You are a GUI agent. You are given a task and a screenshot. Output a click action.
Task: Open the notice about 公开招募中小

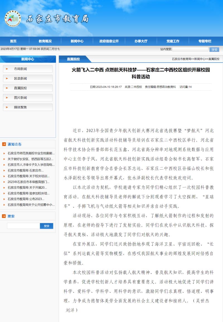pyautogui.click(x=31, y=205)
